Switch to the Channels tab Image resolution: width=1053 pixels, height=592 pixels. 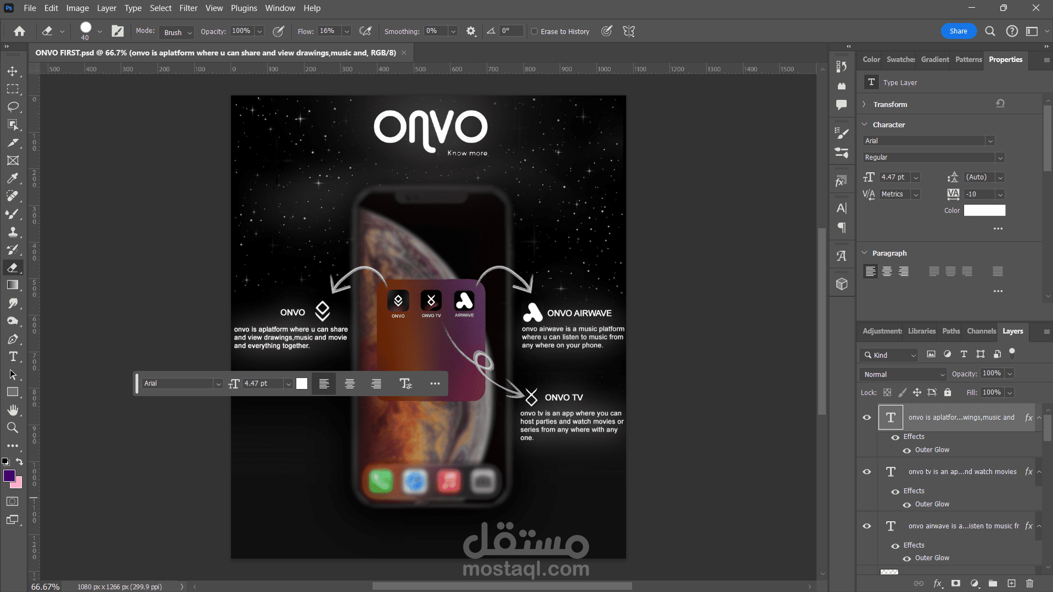pyautogui.click(x=981, y=331)
